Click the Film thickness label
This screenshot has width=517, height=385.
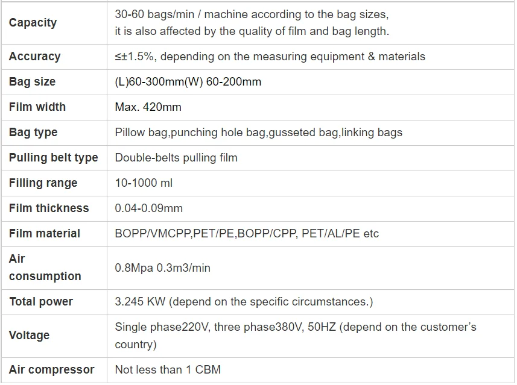[49, 208]
